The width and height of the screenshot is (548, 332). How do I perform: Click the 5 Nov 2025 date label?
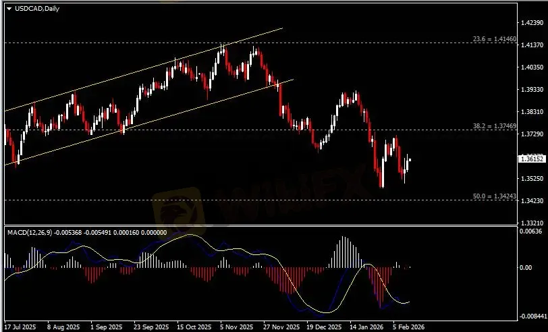237,327
